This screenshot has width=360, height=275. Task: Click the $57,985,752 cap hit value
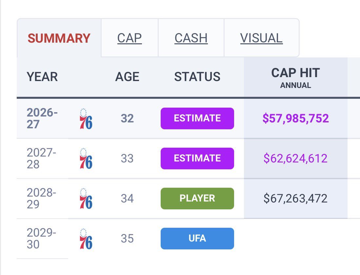pyautogui.click(x=295, y=118)
